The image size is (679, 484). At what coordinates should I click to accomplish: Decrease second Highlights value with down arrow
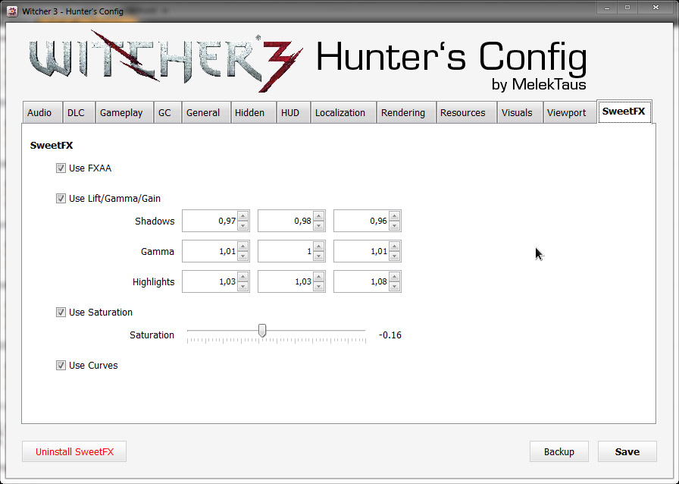point(318,286)
